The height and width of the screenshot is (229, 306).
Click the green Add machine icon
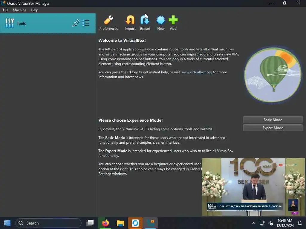pos(173,23)
